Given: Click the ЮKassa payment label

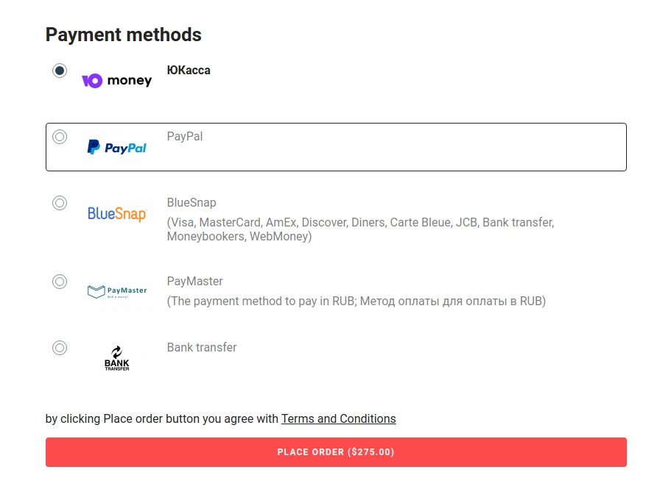Looking at the screenshot, I should coord(189,71).
